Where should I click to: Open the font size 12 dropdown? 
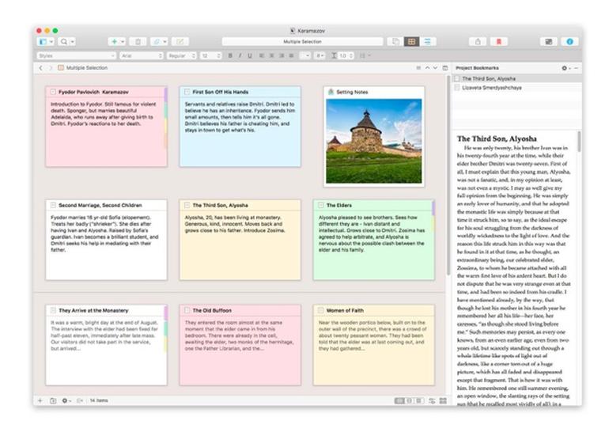(x=210, y=55)
